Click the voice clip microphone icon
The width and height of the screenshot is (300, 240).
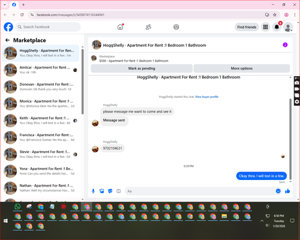93,191
